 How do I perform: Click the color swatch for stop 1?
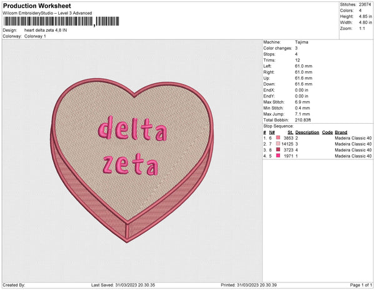click(278, 137)
